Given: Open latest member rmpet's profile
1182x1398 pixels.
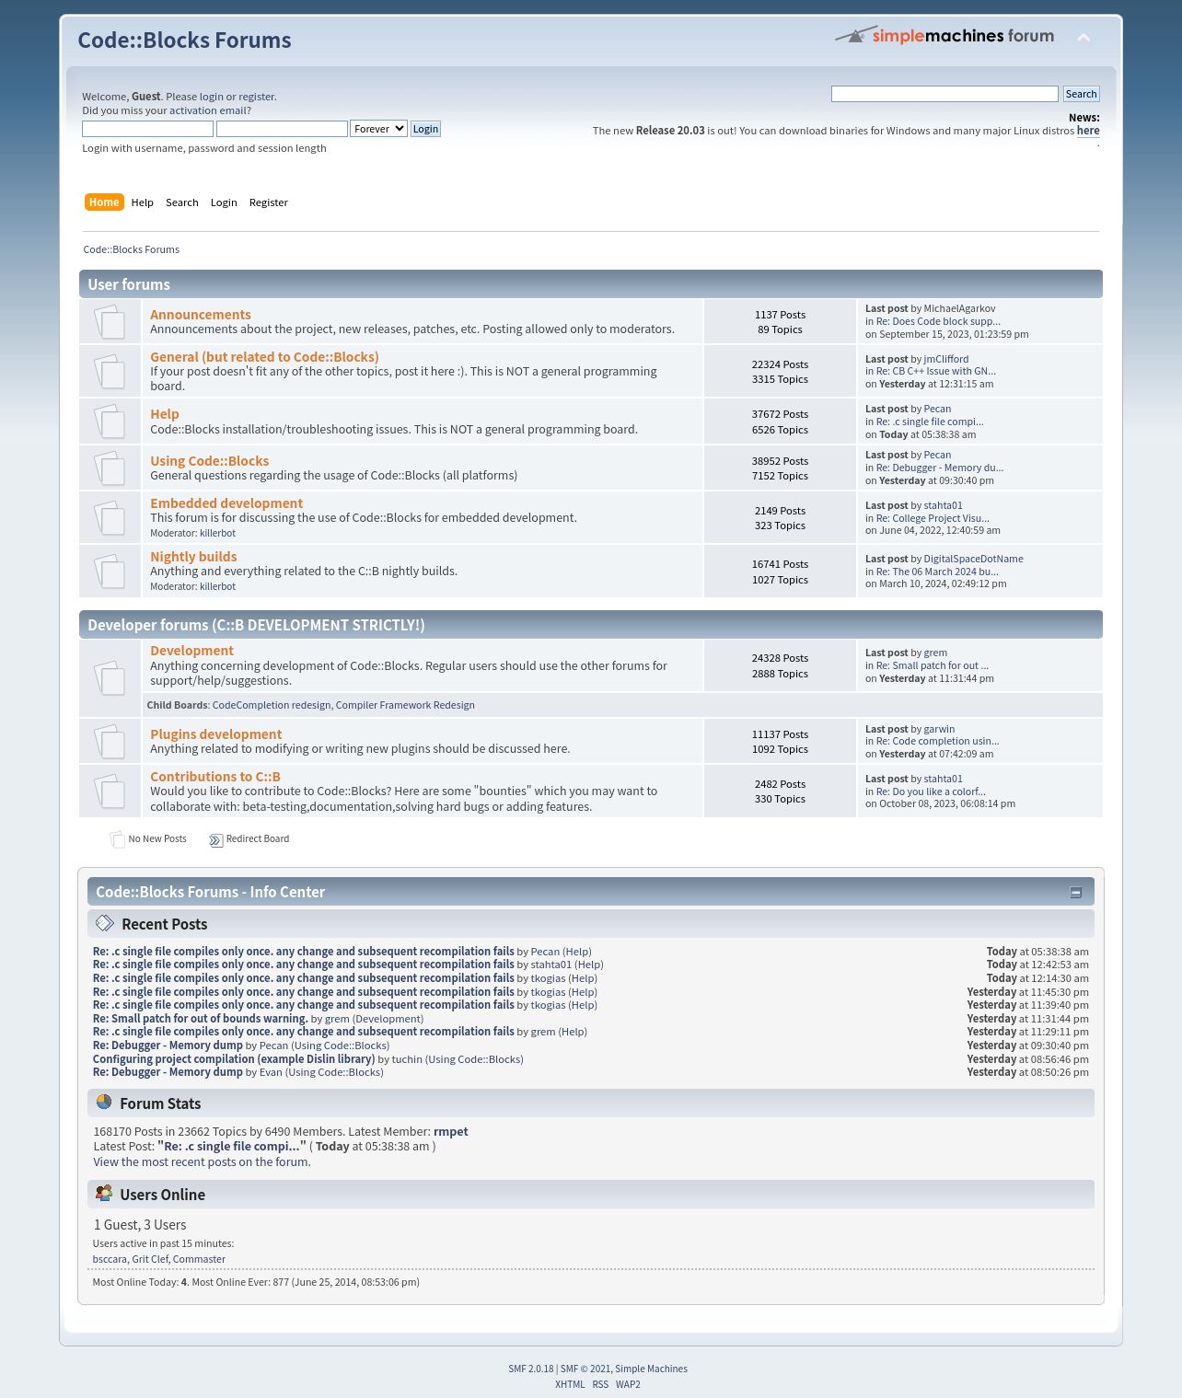Looking at the screenshot, I should tap(451, 1132).
